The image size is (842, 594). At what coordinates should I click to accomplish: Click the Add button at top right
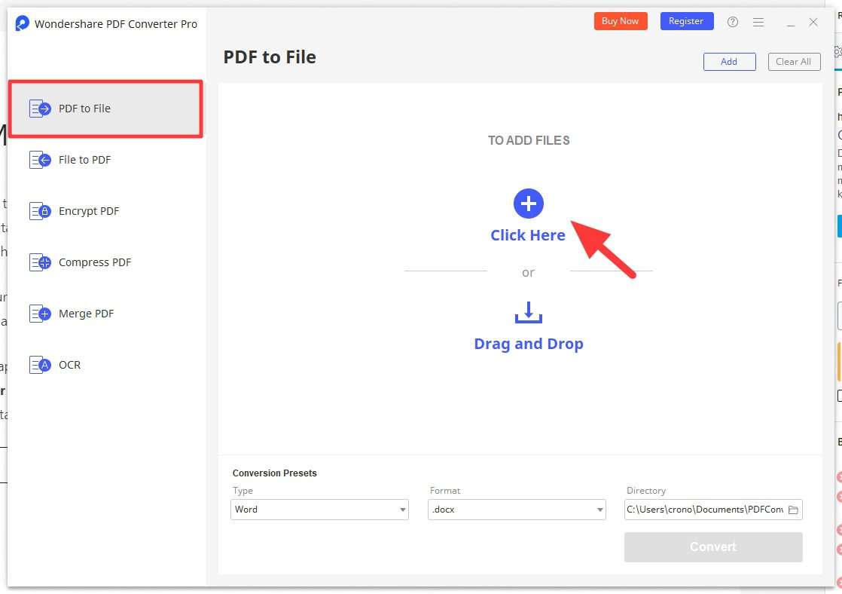tap(729, 61)
